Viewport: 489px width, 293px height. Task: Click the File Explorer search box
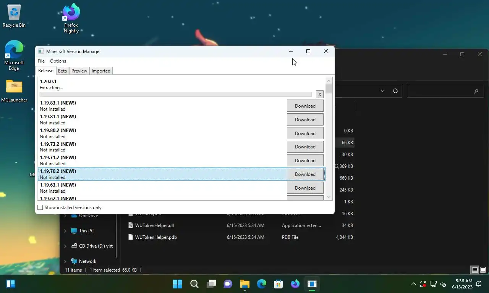(445, 91)
